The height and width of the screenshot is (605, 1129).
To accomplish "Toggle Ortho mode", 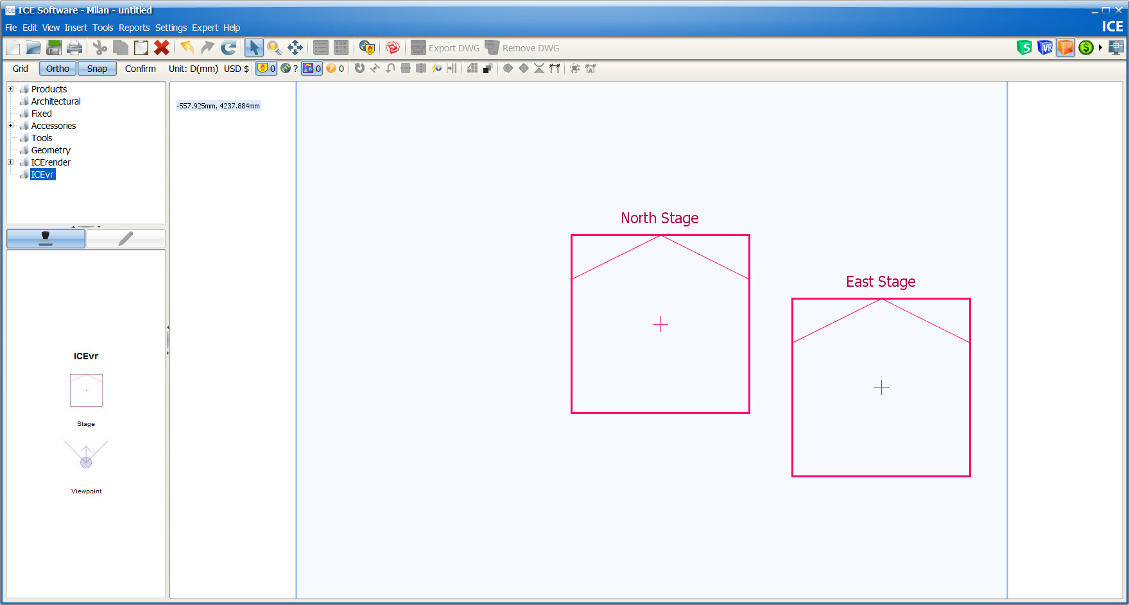I will (58, 69).
